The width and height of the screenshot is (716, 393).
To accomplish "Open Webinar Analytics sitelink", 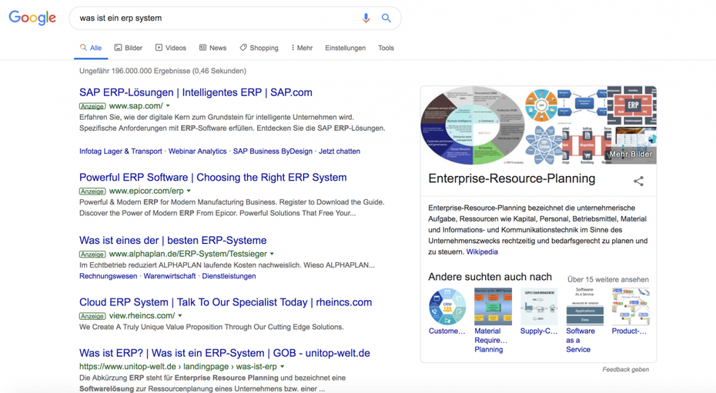I will coord(197,152).
